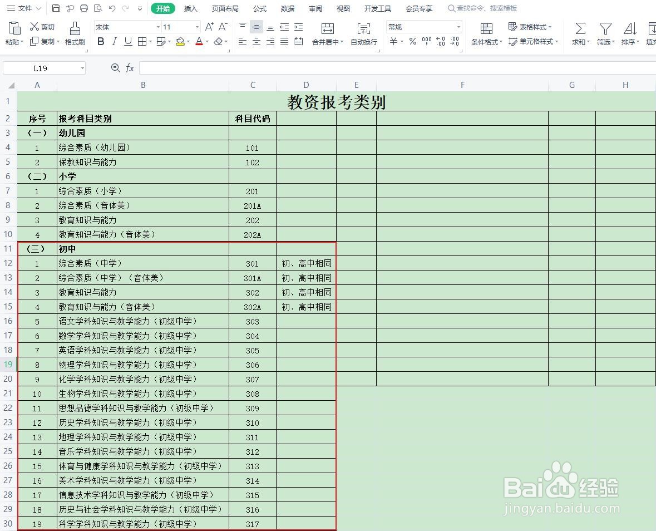Apply bold formatting with the B icon

tap(101, 41)
